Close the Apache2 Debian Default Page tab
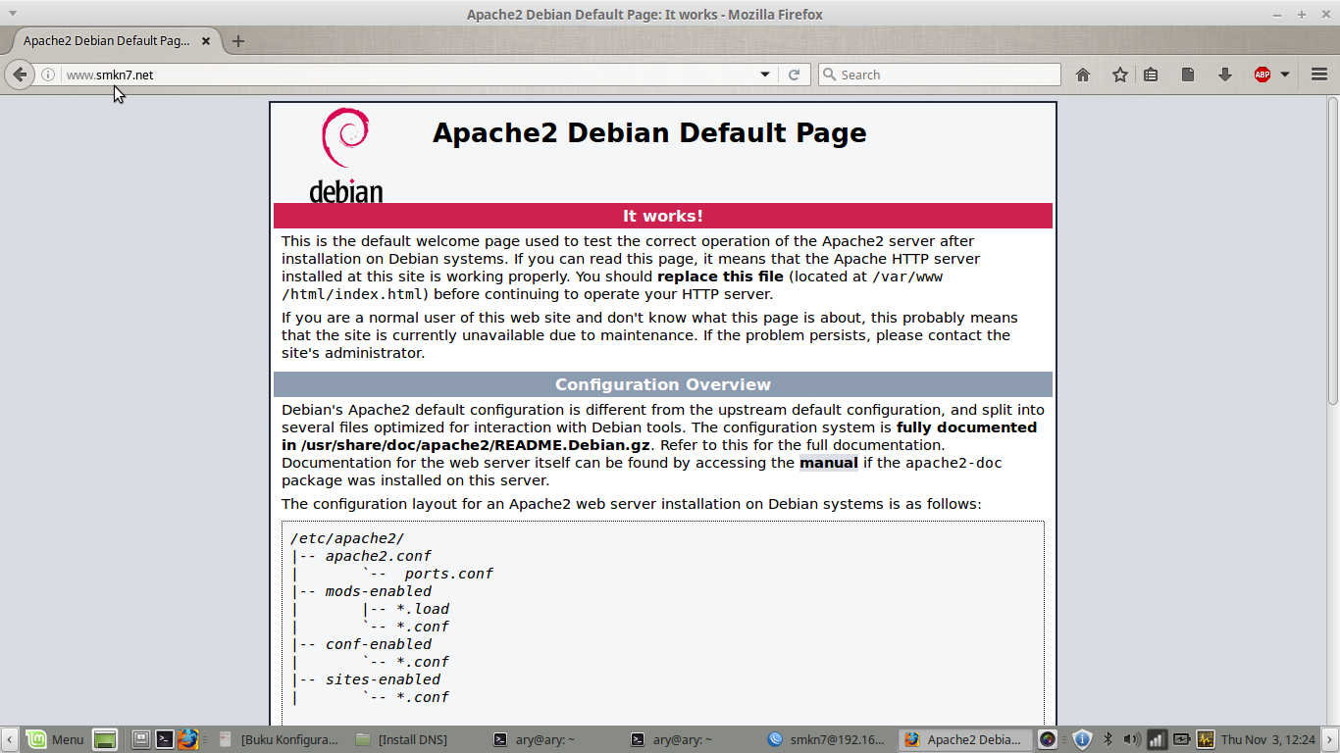 pos(206,41)
